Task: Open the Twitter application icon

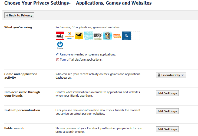Action: coord(88,36)
